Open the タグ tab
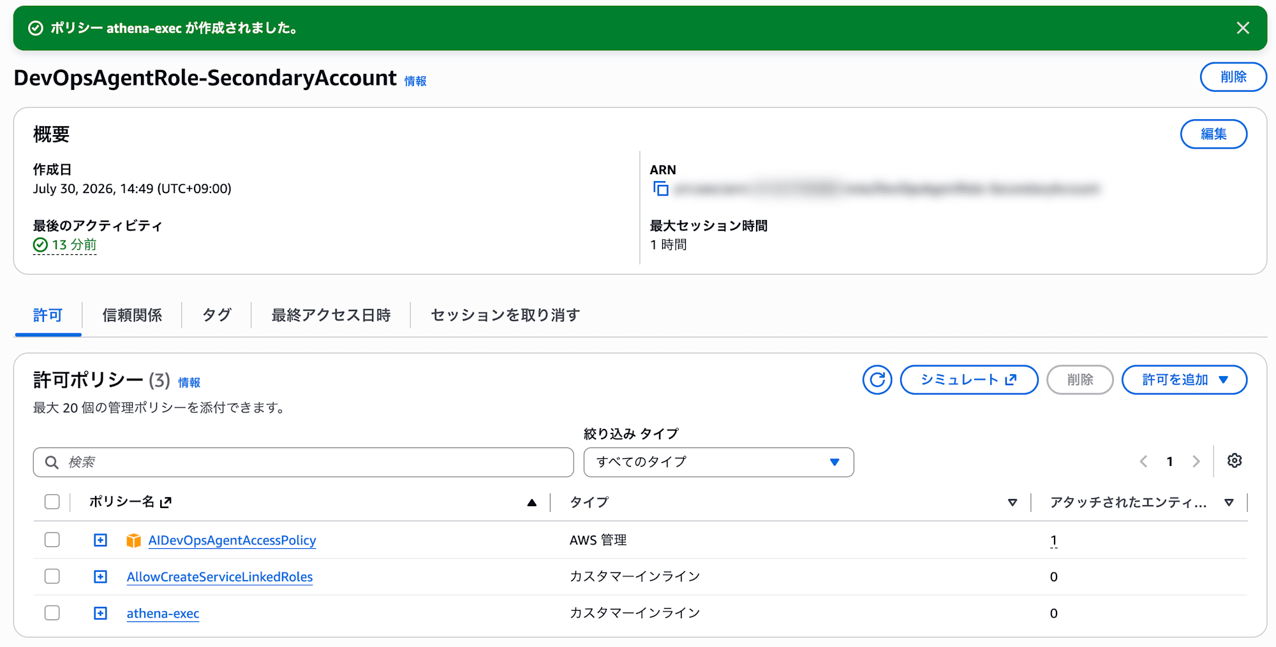Viewport: 1276px width, 647px height. pyautogui.click(x=216, y=315)
